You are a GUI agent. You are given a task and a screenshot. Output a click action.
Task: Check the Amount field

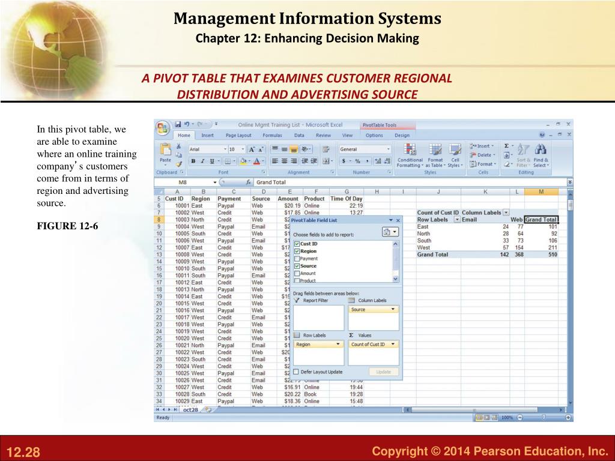click(x=297, y=274)
